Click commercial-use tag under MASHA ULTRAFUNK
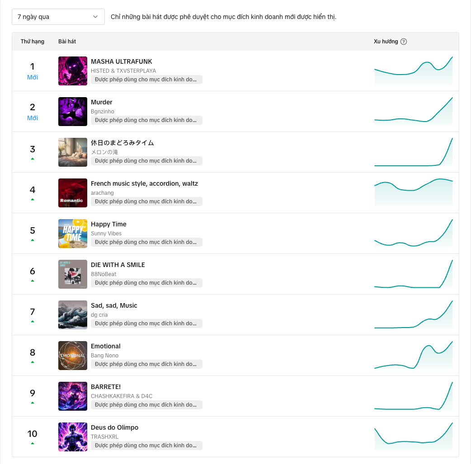This screenshot has width=471, height=464. [x=146, y=80]
